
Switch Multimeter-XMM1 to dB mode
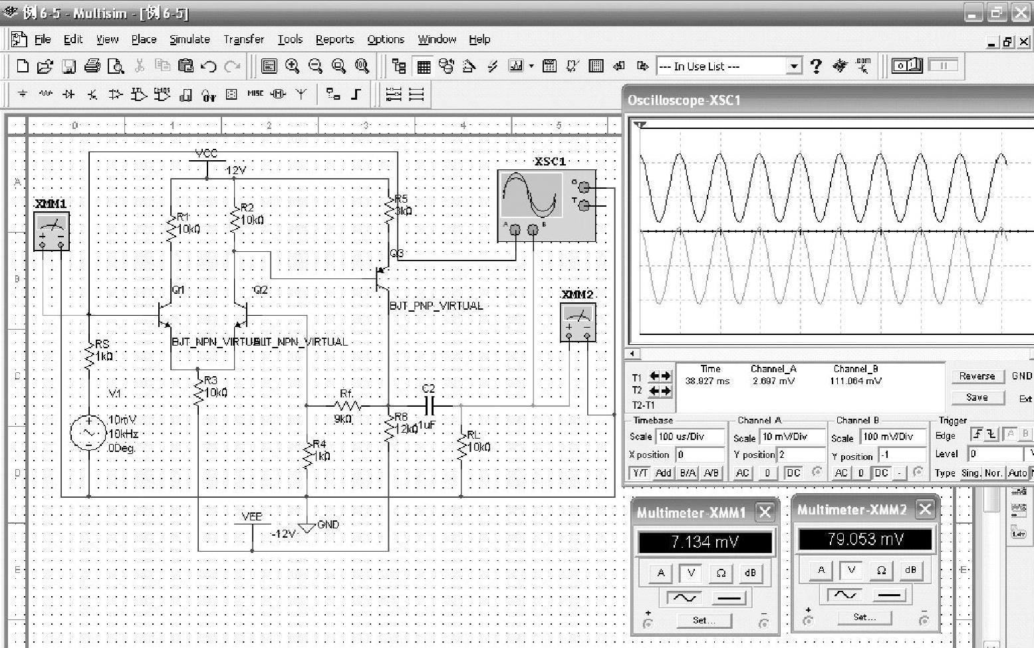pos(750,572)
